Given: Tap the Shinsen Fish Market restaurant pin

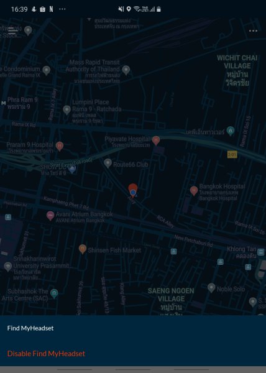Looking at the screenshot, I should [x=83, y=249].
